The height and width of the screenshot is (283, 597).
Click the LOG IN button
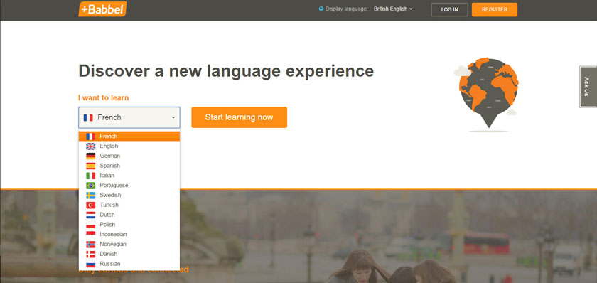click(x=449, y=9)
